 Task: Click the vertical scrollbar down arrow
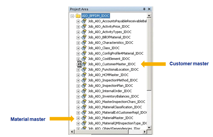point(149,127)
